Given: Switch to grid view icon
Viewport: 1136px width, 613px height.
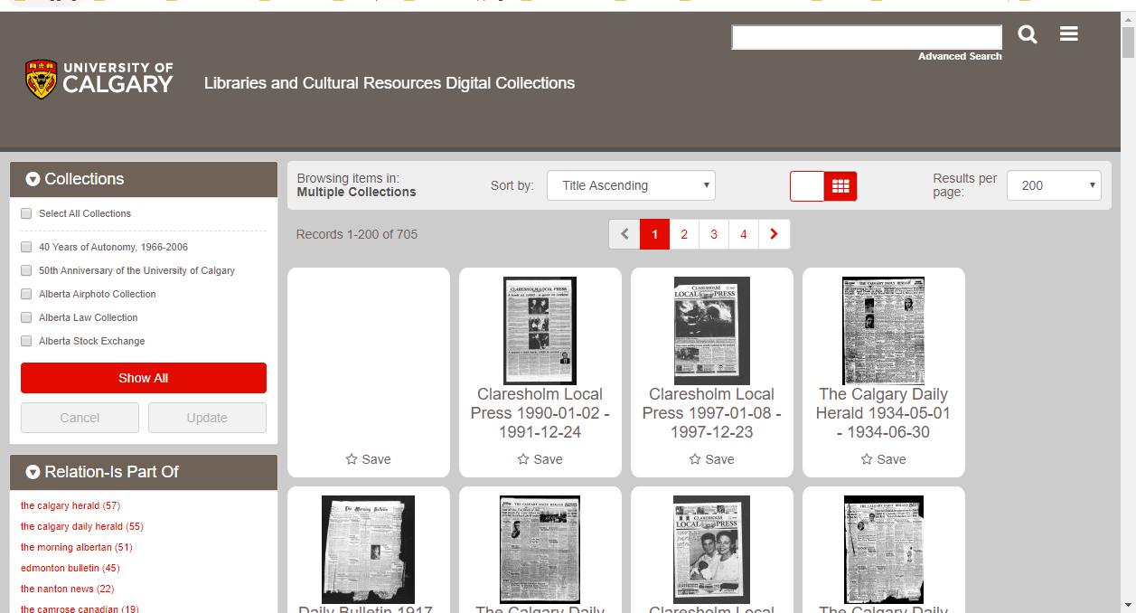Looking at the screenshot, I should tap(840, 186).
